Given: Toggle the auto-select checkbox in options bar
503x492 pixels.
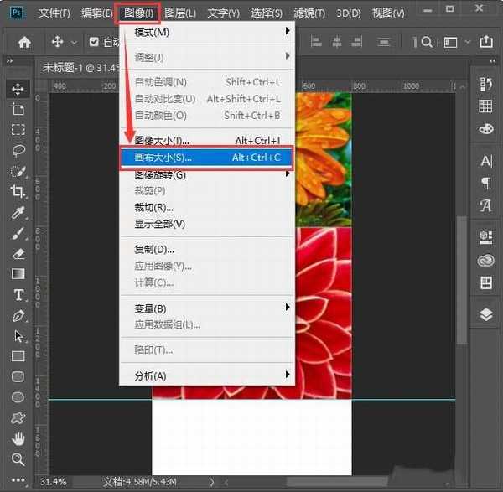Looking at the screenshot, I should tap(94, 42).
